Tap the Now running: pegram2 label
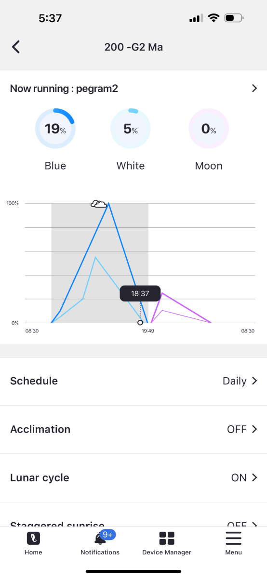This screenshot has width=267, height=578. [x=64, y=88]
